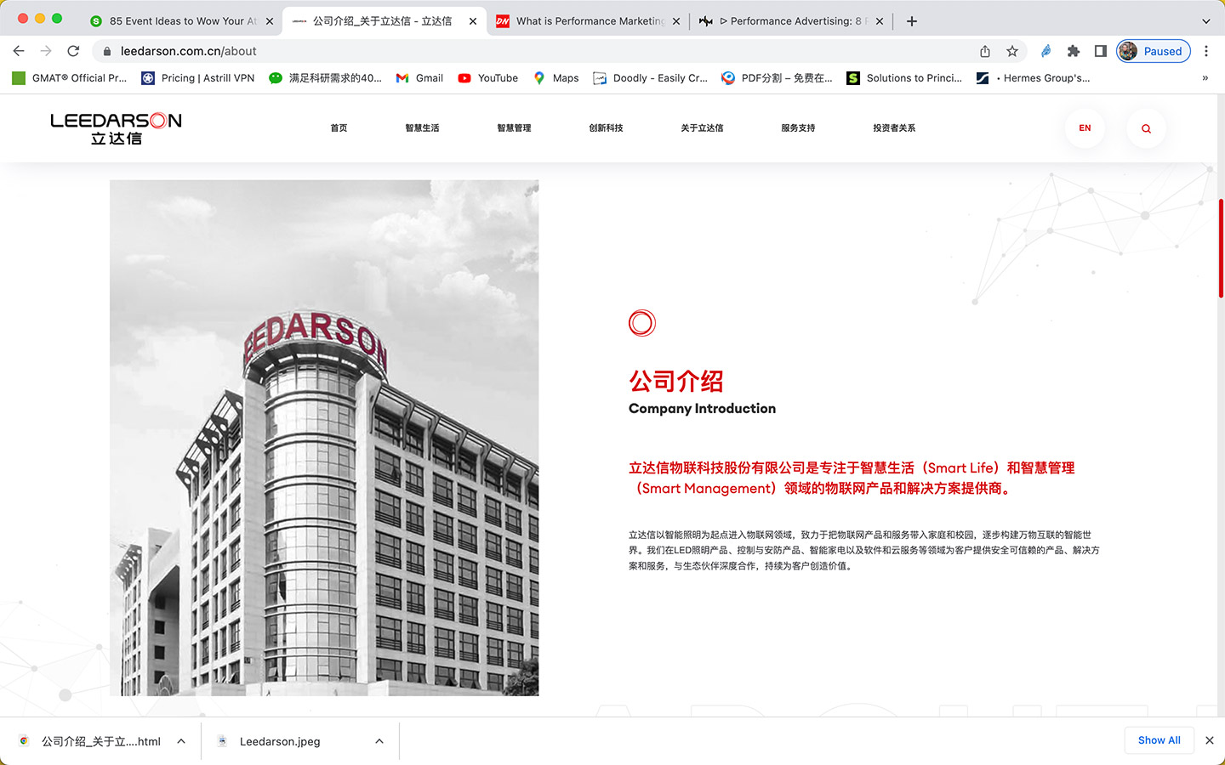This screenshot has width=1225, height=765.
Task: Open the Maps bookmark
Action: click(x=556, y=78)
